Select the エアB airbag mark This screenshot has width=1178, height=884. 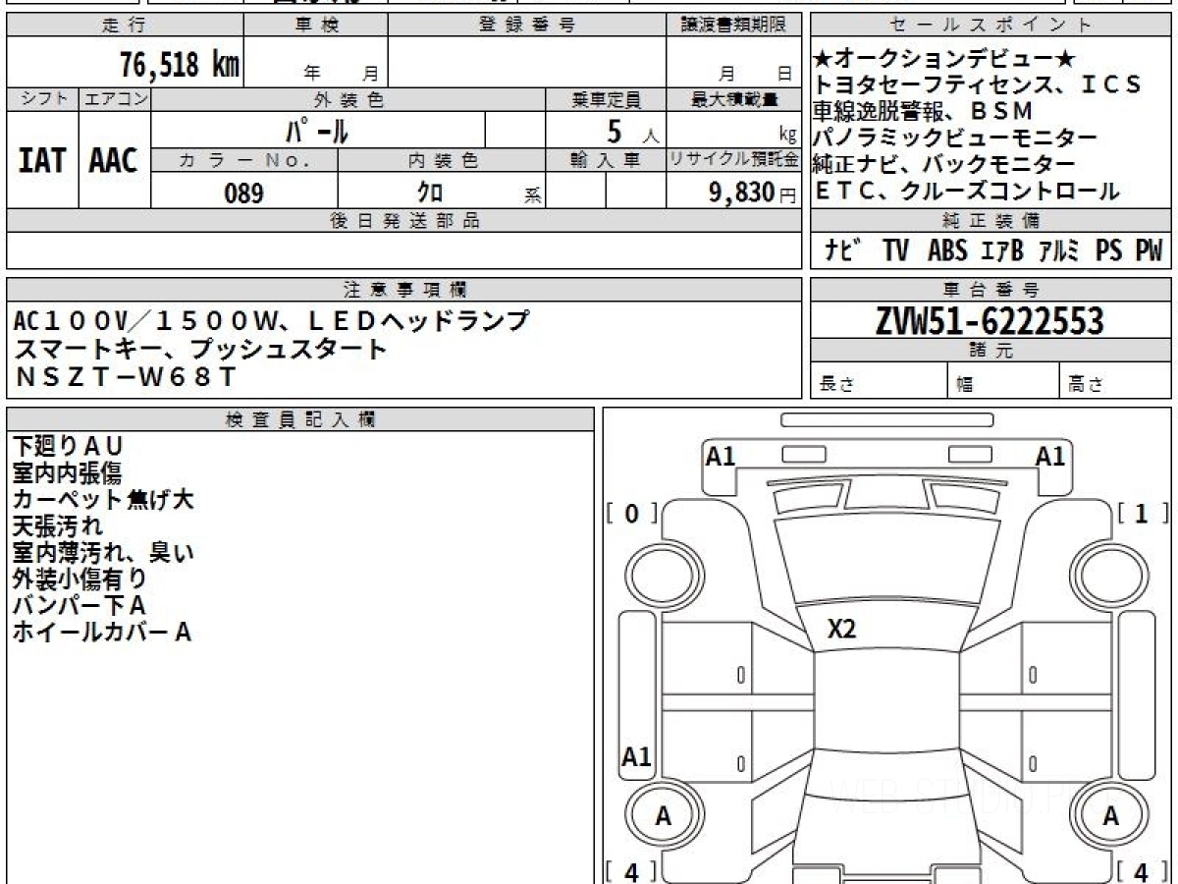tap(1002, 251)
